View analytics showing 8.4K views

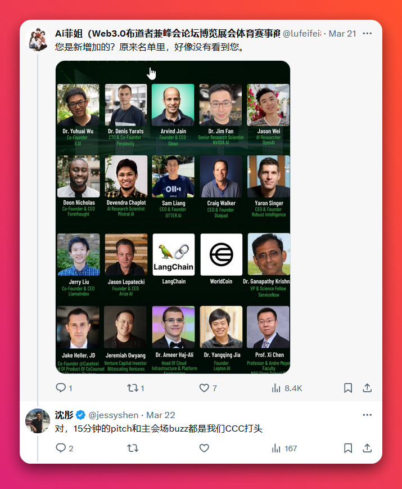[x=287, y=388]
